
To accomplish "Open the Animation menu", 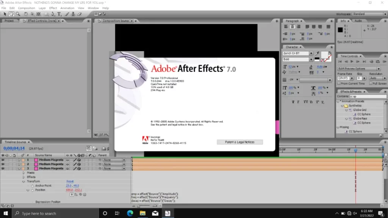I will (67, 8).
